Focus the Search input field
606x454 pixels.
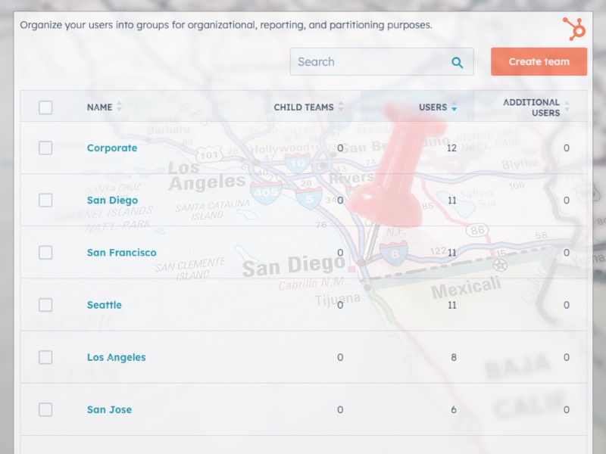370,62
